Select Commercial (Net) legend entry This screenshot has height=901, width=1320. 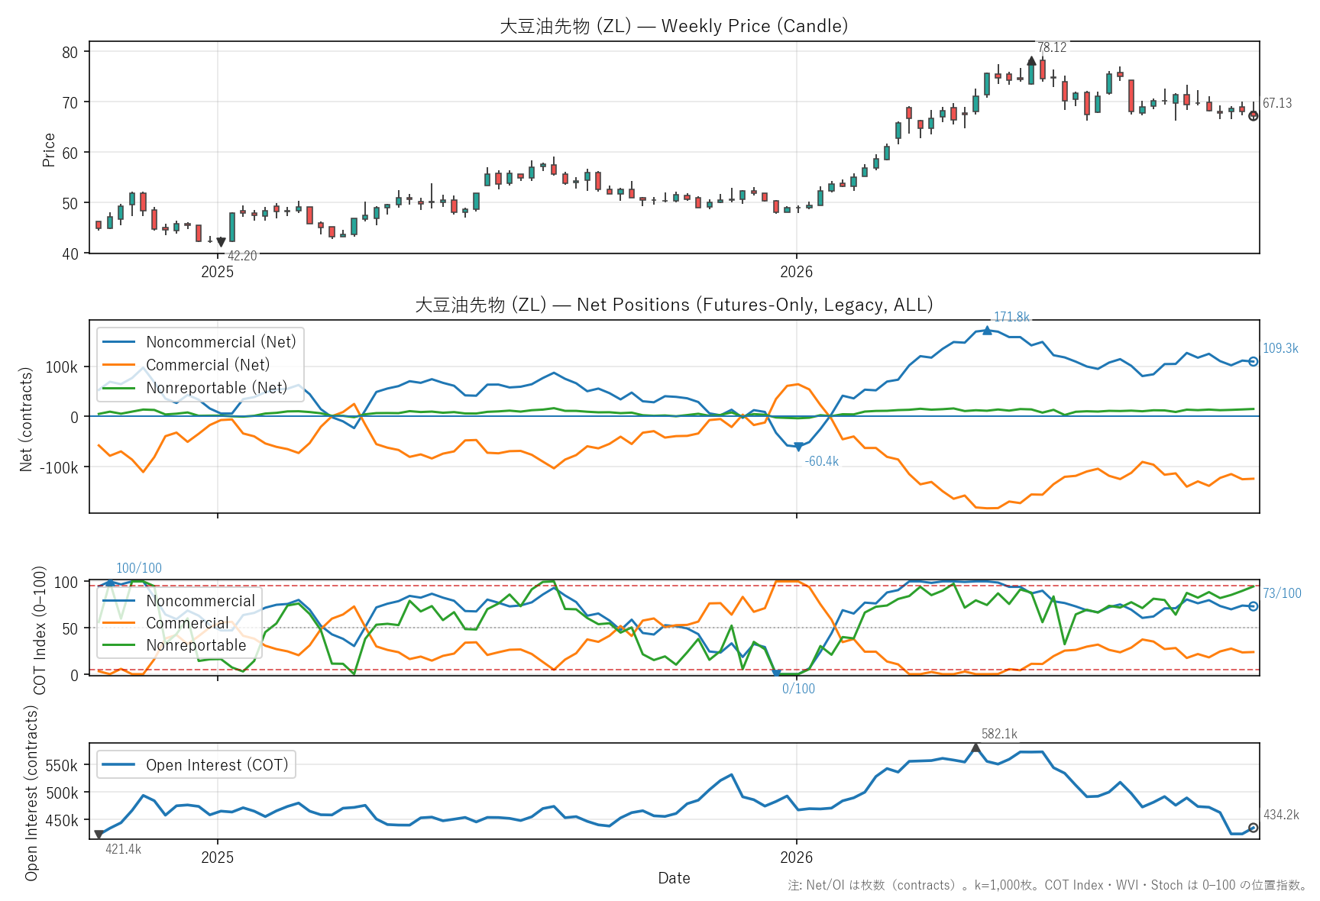186,365
